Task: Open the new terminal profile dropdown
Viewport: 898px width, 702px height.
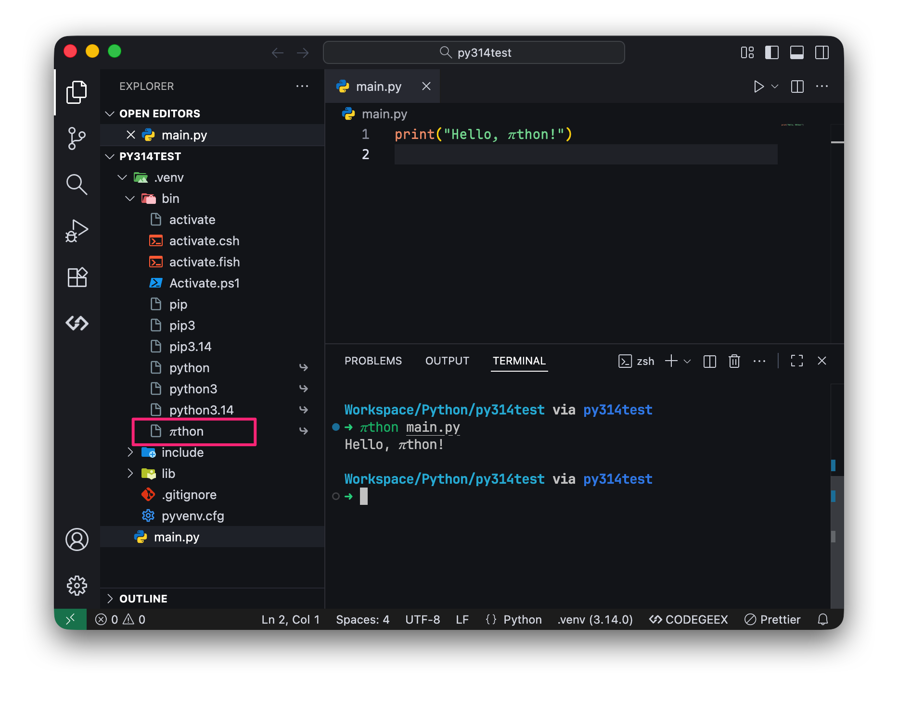Action: click(687, 361)
